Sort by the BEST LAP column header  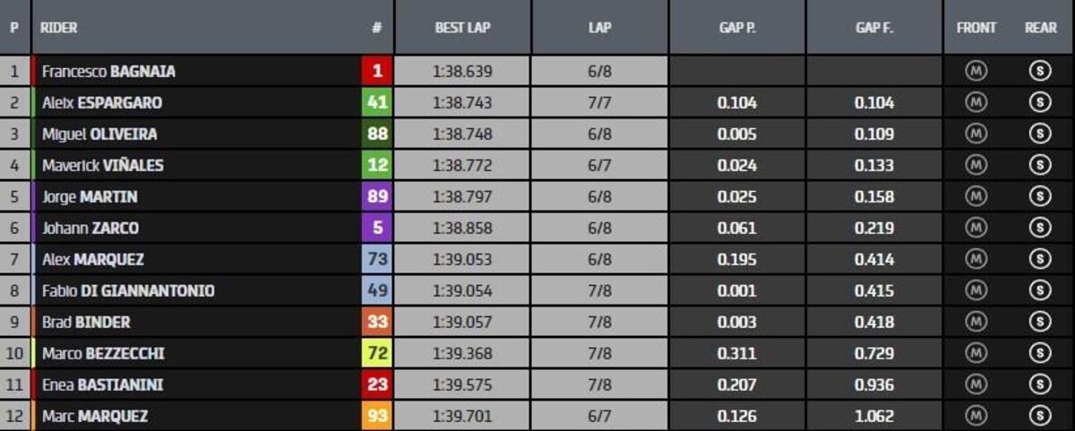click(x=462, y=28)
